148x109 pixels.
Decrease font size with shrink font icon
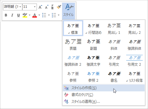[47, 7]
